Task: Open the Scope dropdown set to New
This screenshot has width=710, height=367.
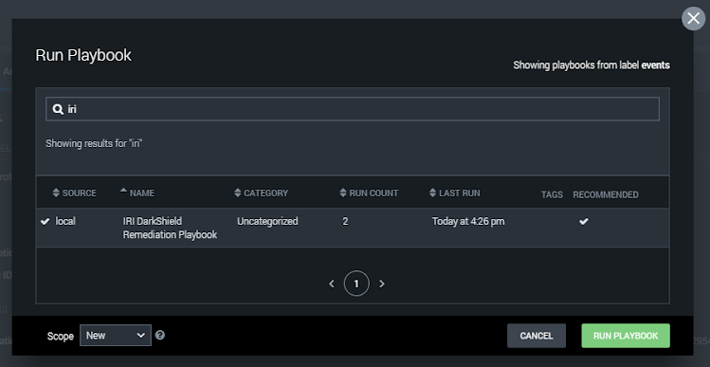Action: coord(116,336)
